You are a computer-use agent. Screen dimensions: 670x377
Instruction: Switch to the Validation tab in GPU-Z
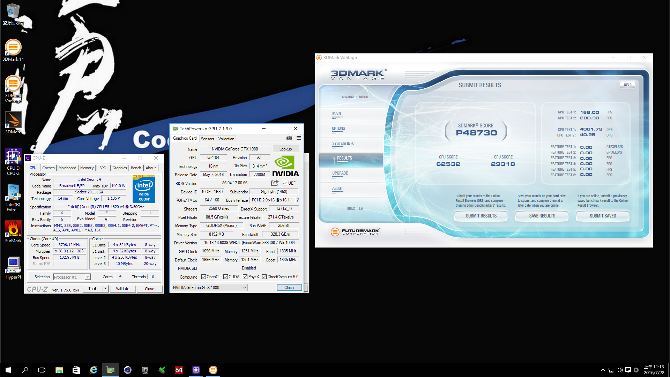point(226,139)
